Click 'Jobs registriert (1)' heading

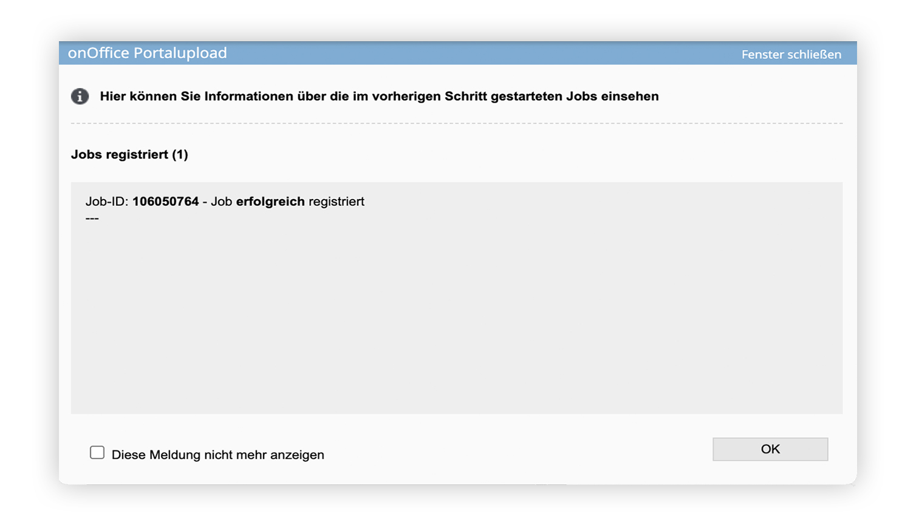[129, 155]
